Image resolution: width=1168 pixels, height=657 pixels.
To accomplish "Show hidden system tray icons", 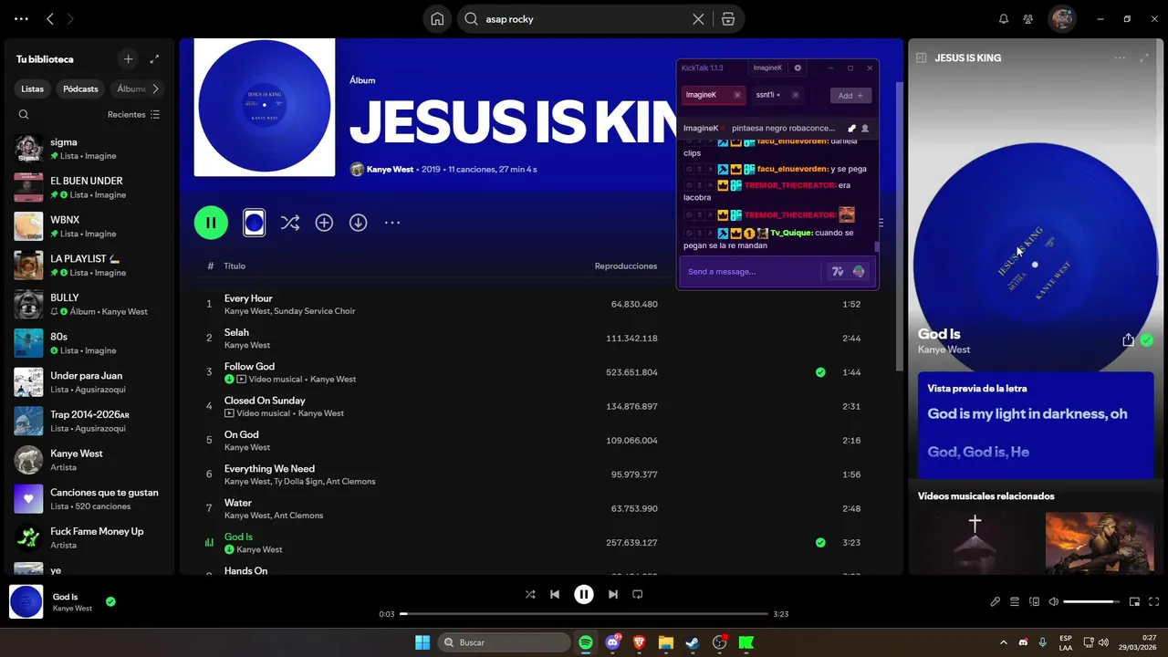I will 1004,642.
